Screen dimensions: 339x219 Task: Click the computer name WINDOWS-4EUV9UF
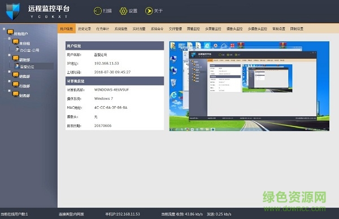pyautogui.click(x=111, y=90)
